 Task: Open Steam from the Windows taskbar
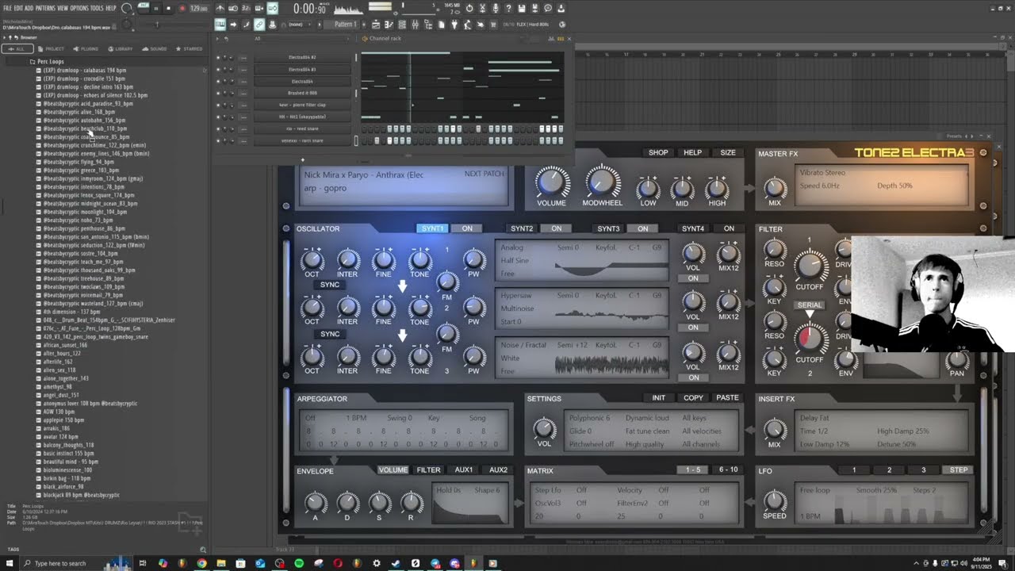click(396, 563)
